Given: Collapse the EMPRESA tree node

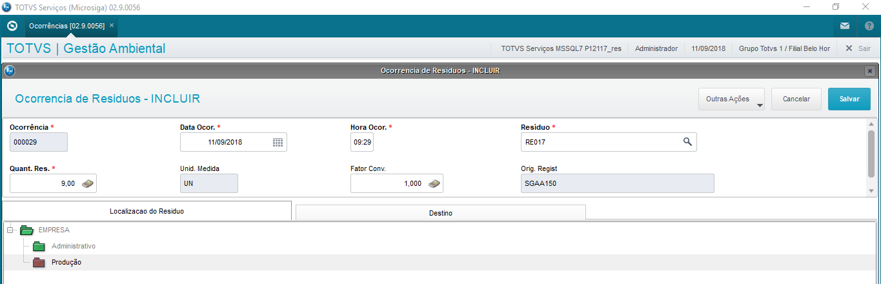Looking at the screenshot, I should click(10, 230).
